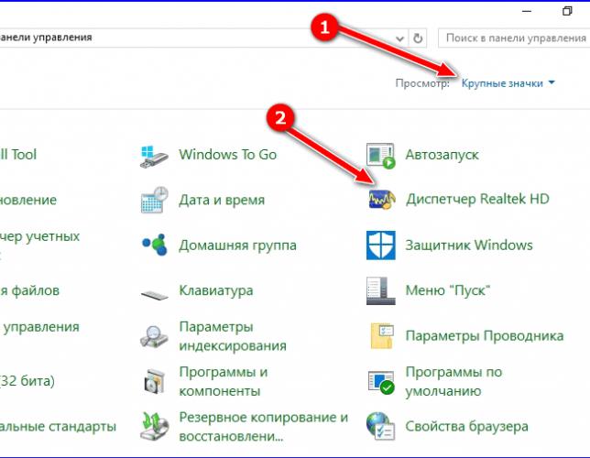The height and width of the screenshot is (458, 590).
Task: Click the Internet Options globe icon
Action: tap(380, 426)
